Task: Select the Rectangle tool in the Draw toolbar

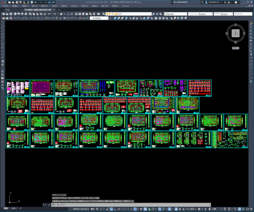Action: tap(2, 37)
